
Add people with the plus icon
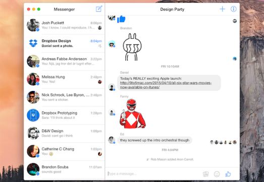222,9
